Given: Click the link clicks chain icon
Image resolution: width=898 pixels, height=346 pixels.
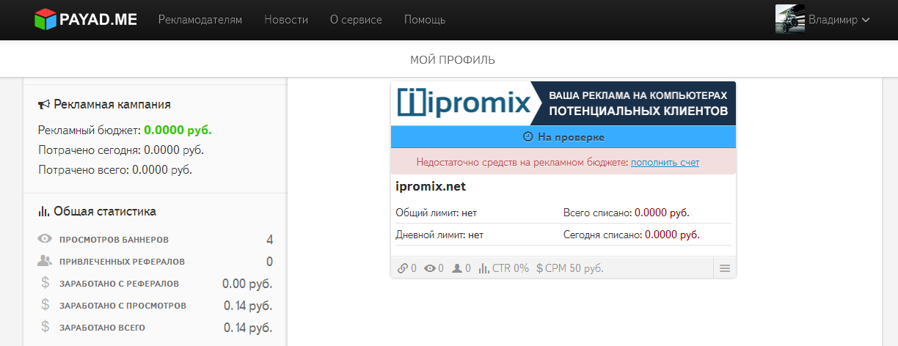Looking at the screenshot, I should coord(402,268).
